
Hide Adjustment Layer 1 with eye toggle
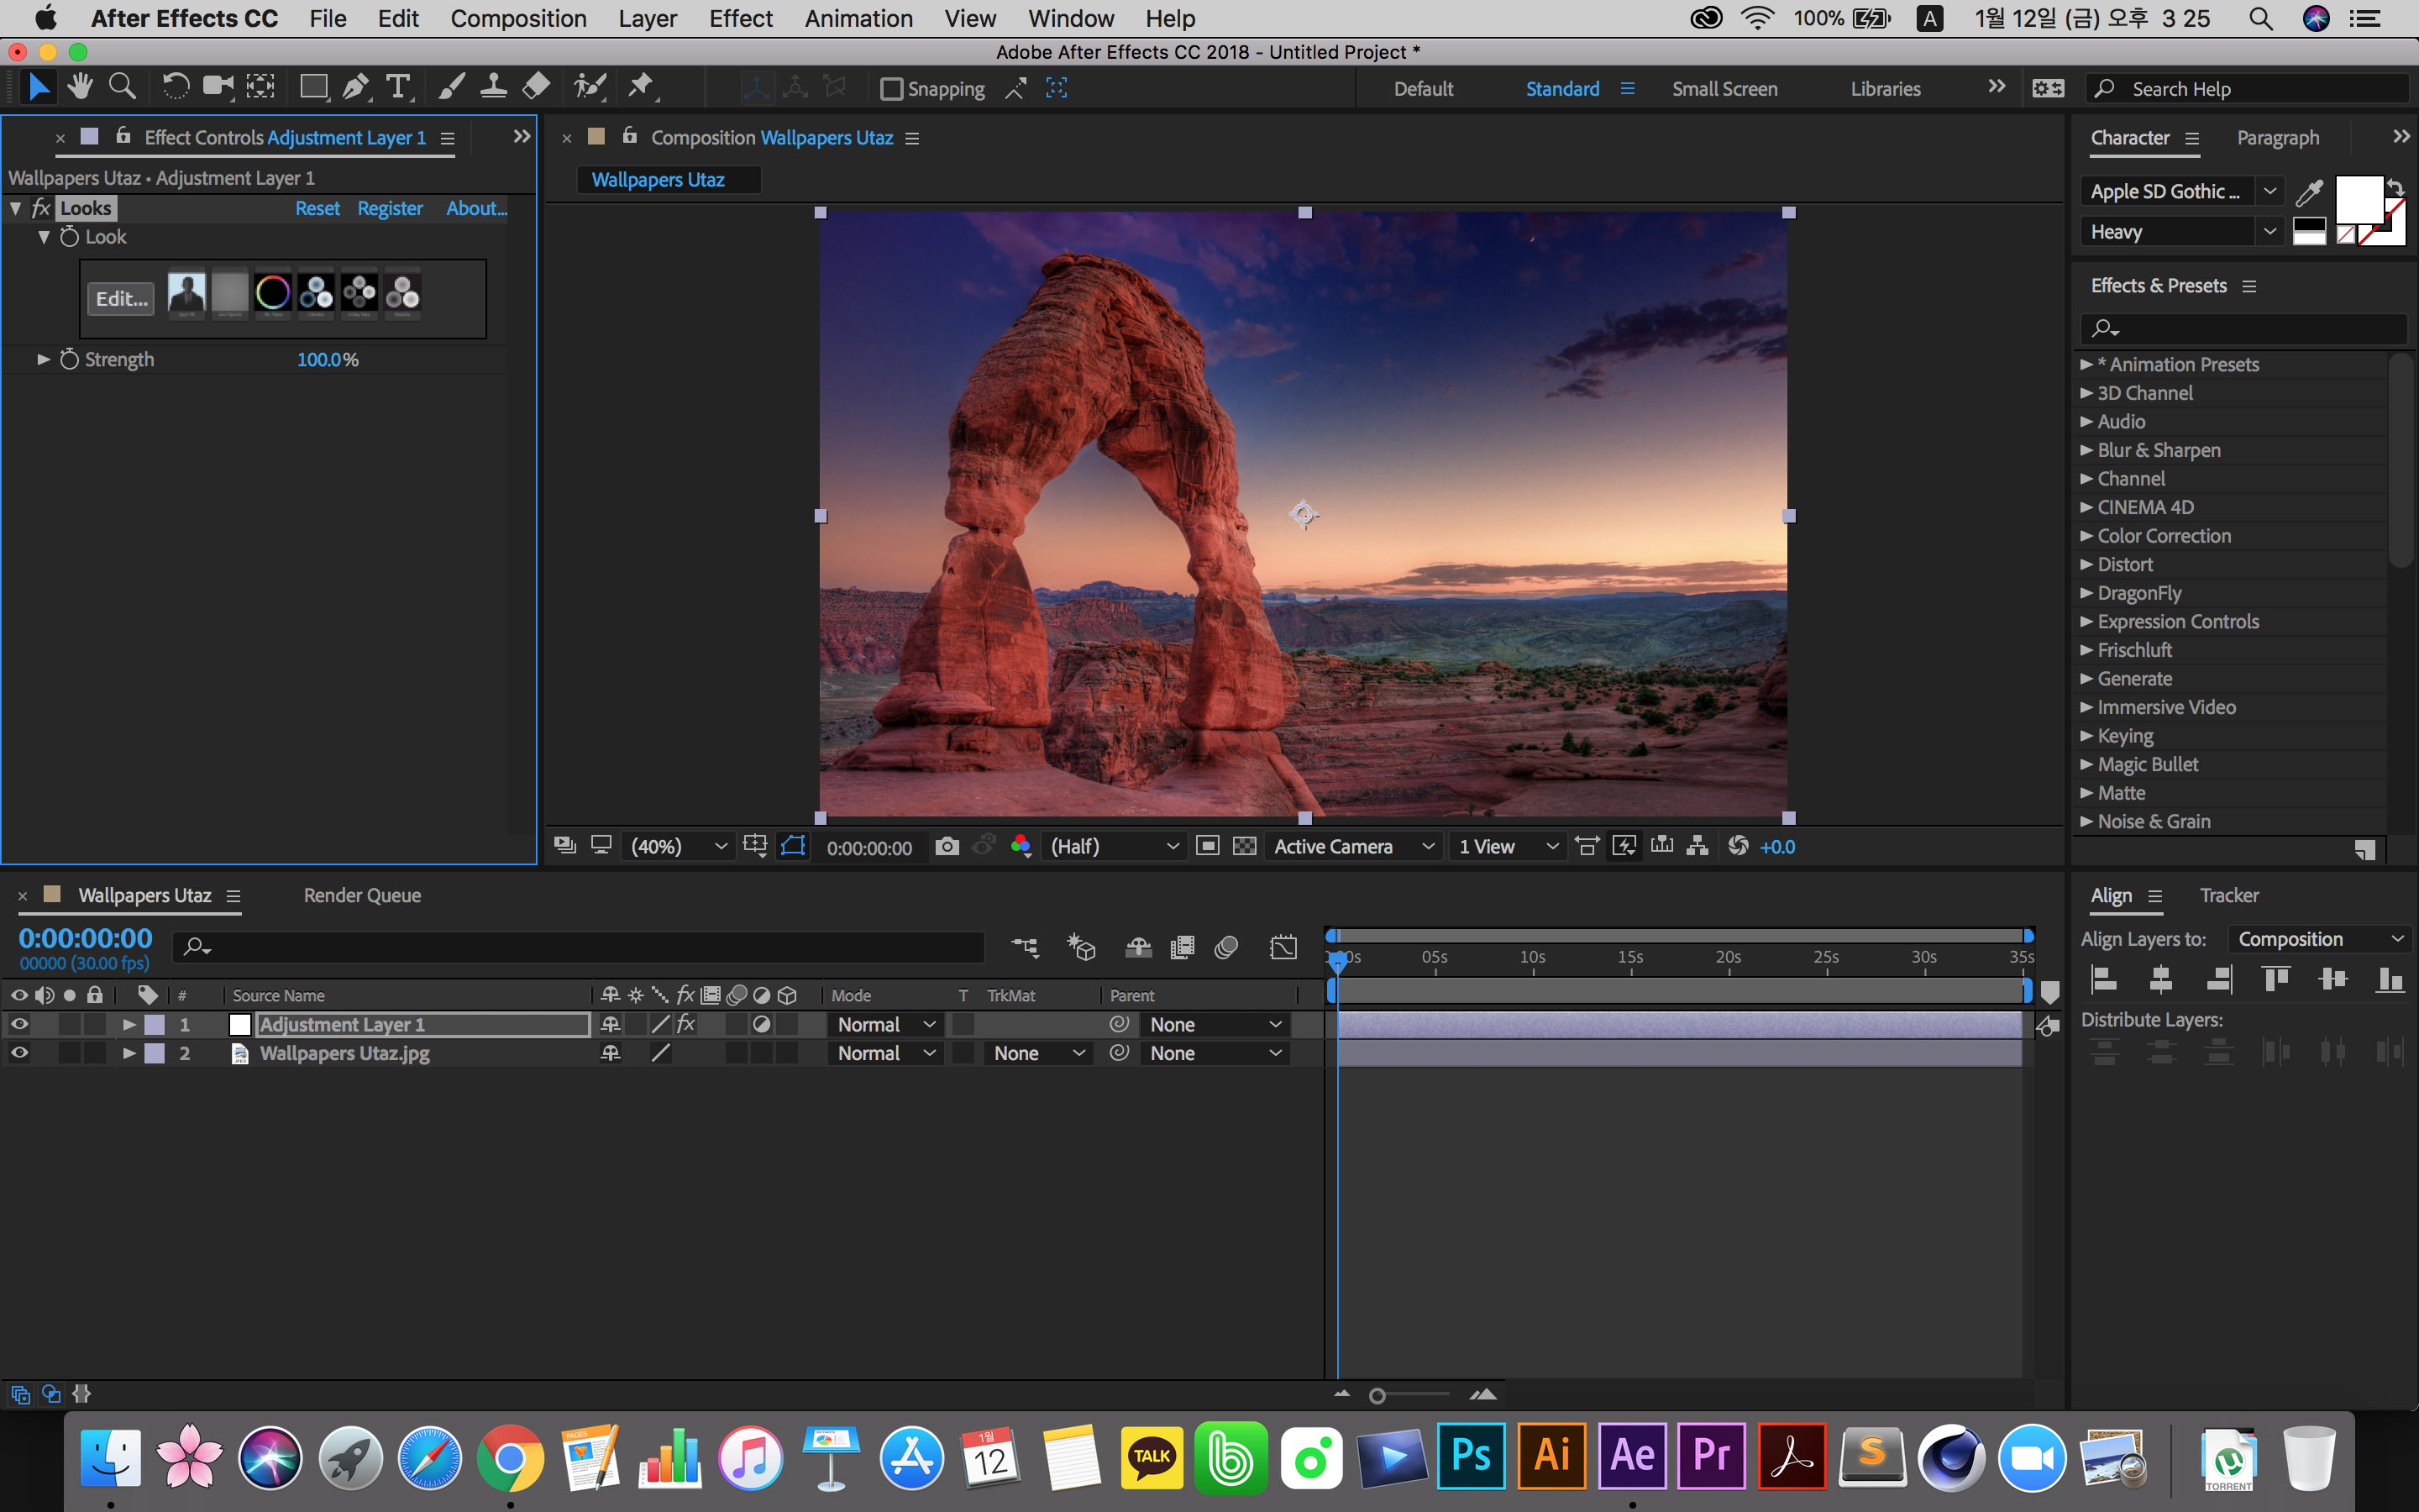tap(19, 1024)
